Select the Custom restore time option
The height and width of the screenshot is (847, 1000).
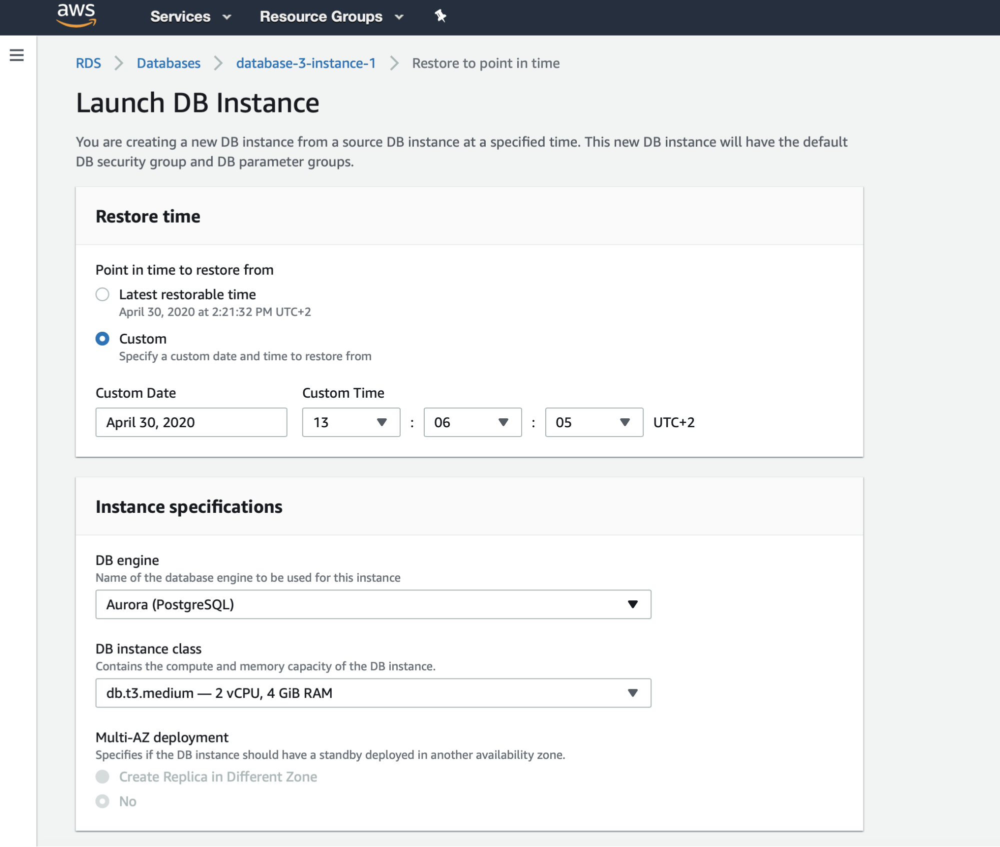103,339
